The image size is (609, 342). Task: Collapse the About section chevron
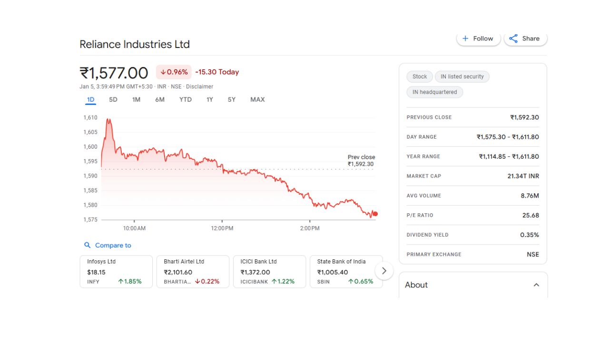536,285
